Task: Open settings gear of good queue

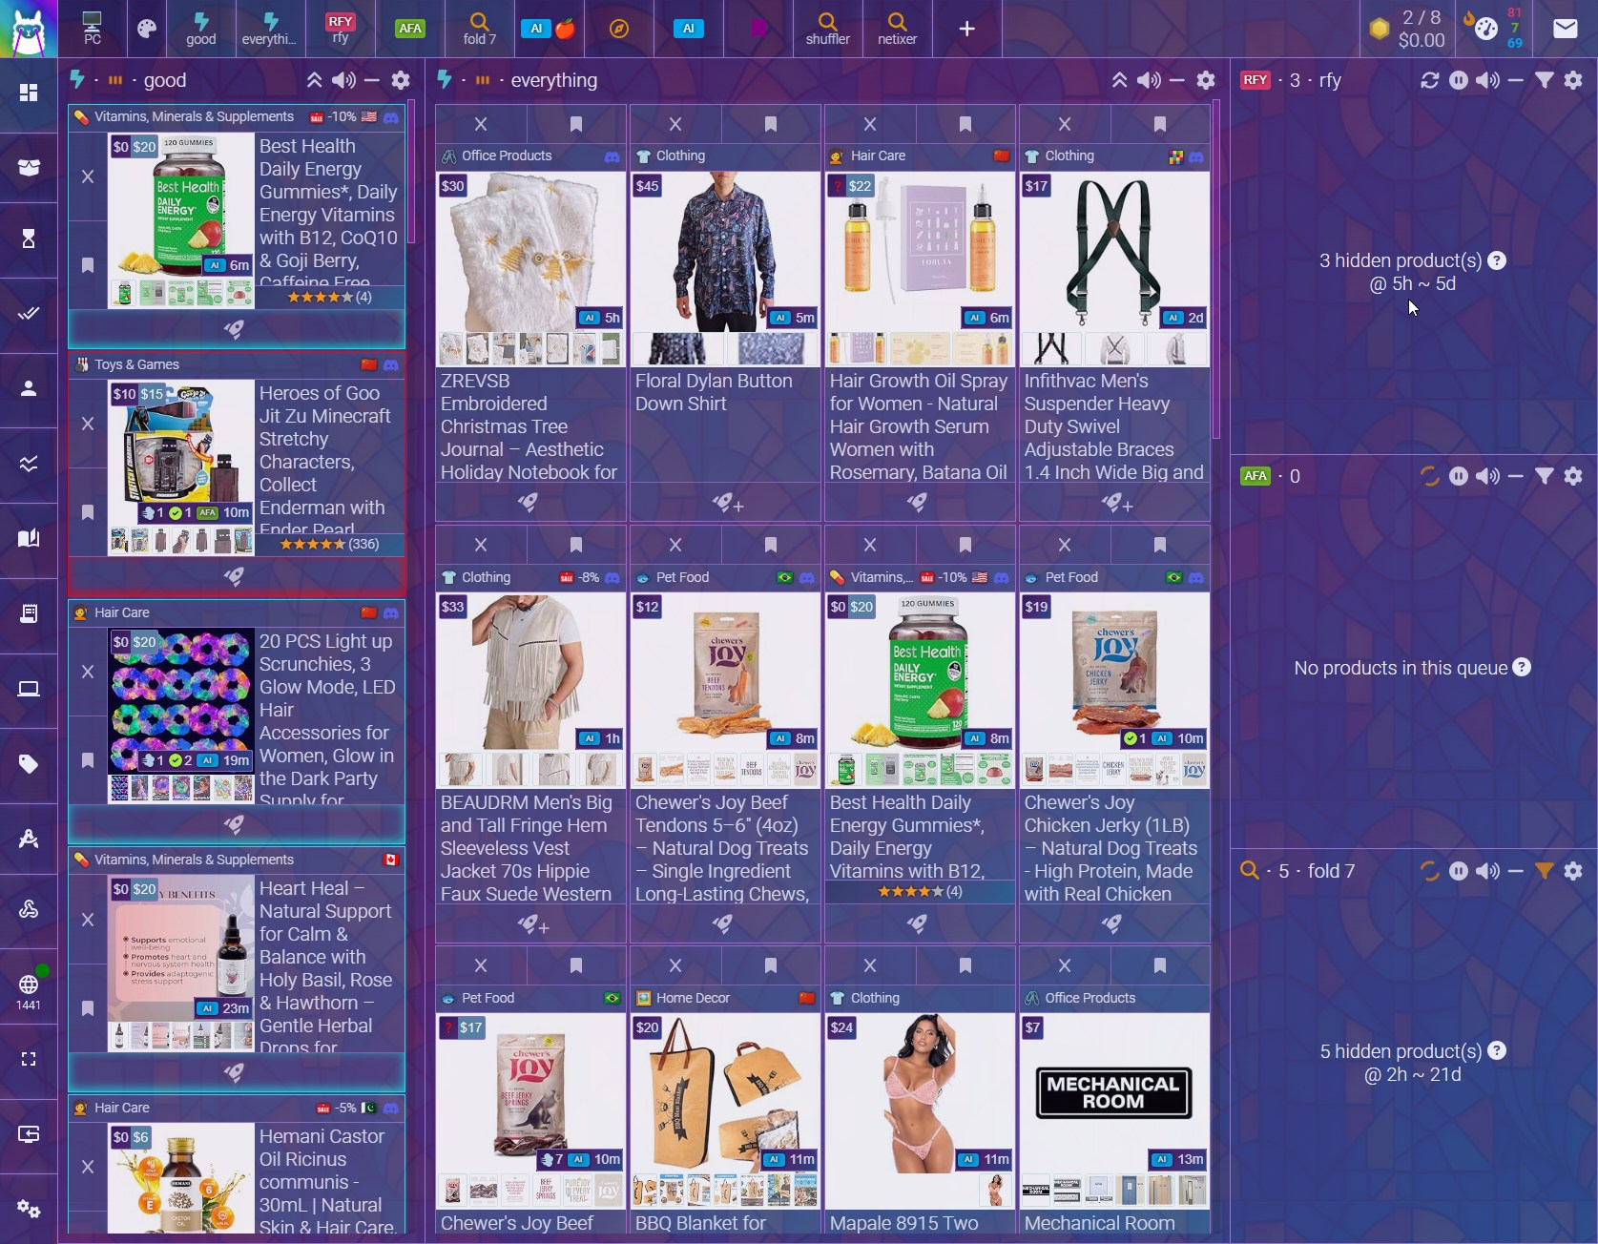Action: click(402, 80)
